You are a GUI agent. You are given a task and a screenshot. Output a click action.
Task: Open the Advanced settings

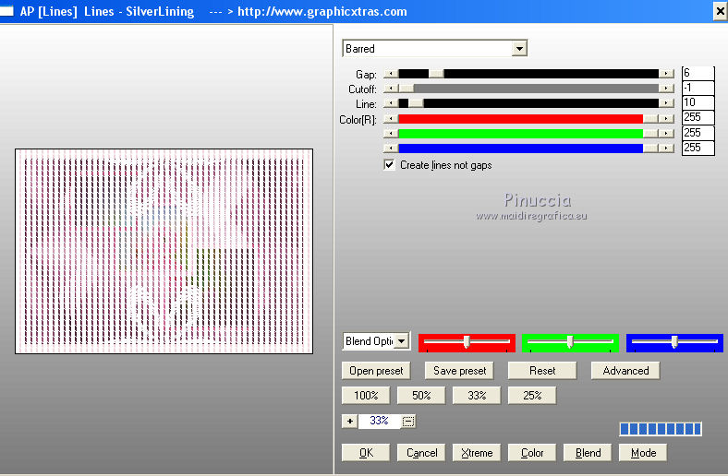pyautogui.click(x=625, y=371)
